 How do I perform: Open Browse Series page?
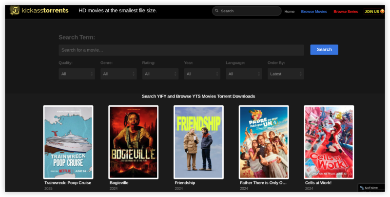pyautogui.click(x=346, y=11)
